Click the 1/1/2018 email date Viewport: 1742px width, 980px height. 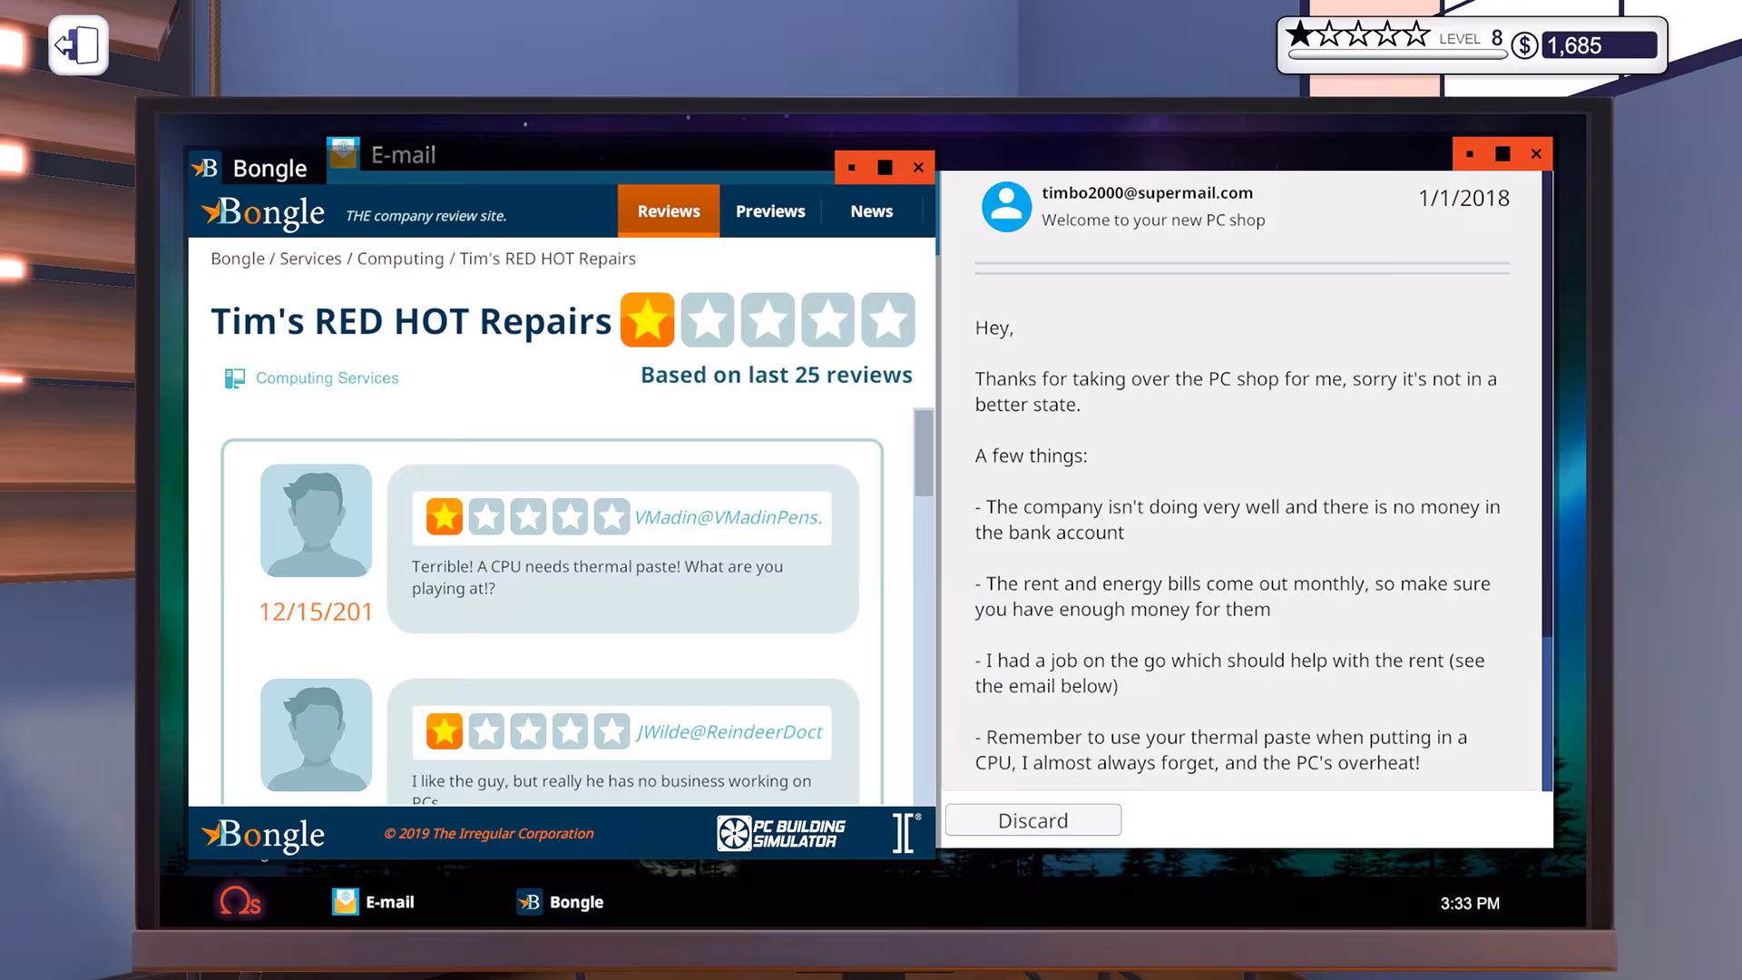tap(1463, 198)
